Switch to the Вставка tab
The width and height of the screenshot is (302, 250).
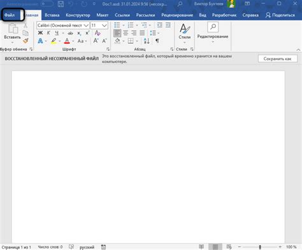point(52,15)
